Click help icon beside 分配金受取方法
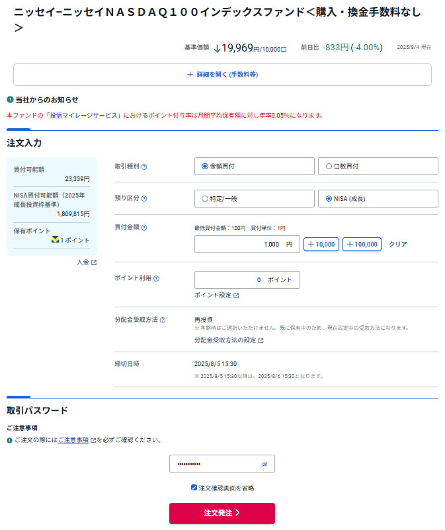445x530 pixels. [x=163, y=320]
